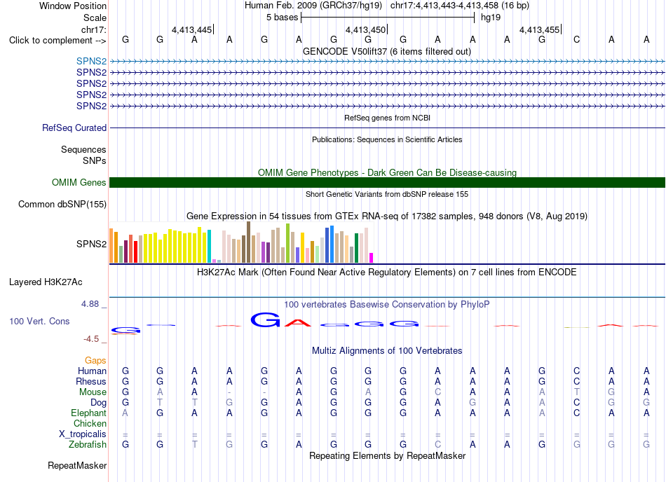
Task: Open the OMIM Genes track label
Action: tap(79, 182)
